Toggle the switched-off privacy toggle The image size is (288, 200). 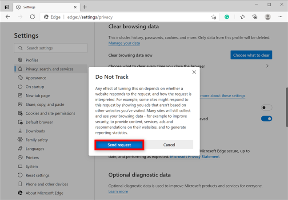[267, 107]
